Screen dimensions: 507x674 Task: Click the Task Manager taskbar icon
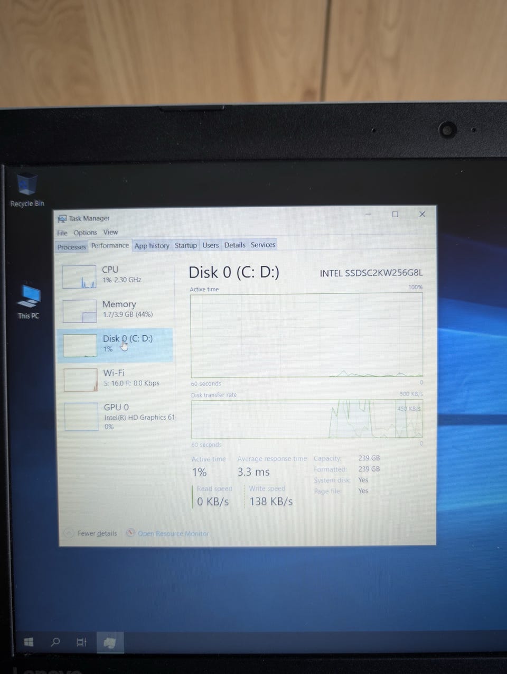tap(110, 643)
